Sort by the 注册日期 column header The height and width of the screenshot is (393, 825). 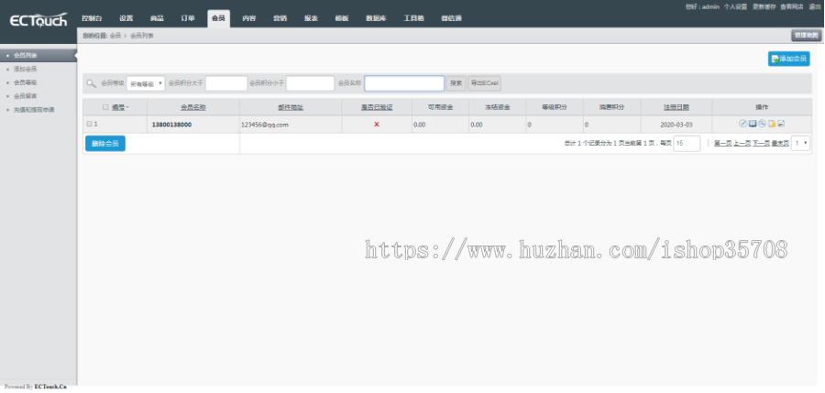[676, 107]
